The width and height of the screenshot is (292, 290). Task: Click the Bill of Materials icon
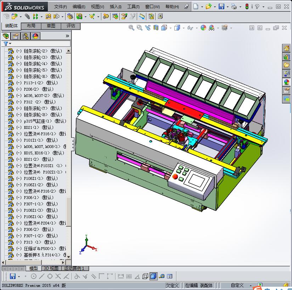click(115, 16)
